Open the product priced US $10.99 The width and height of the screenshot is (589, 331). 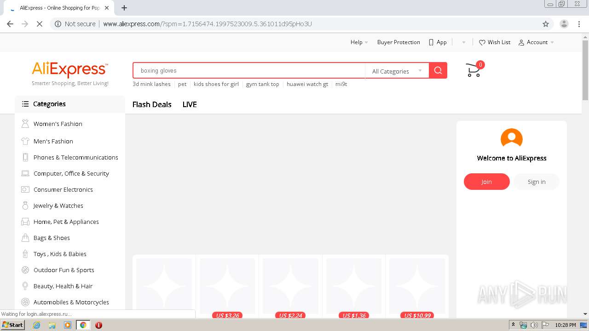pyautogui.click(x=417, y=287)
